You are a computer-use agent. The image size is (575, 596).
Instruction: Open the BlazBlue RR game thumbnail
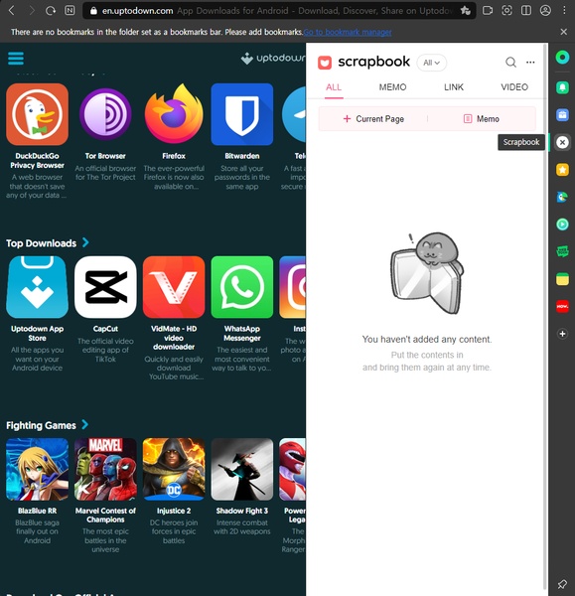pyautogui.click(x=38, y=469)
